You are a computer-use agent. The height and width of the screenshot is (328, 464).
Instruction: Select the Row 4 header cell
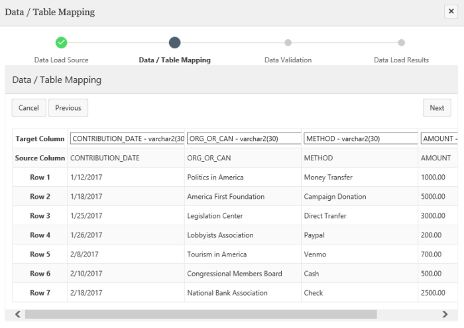click(x=40, y=235)
